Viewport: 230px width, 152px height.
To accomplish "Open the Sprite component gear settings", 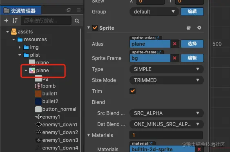I will click(x=199, y=28).
